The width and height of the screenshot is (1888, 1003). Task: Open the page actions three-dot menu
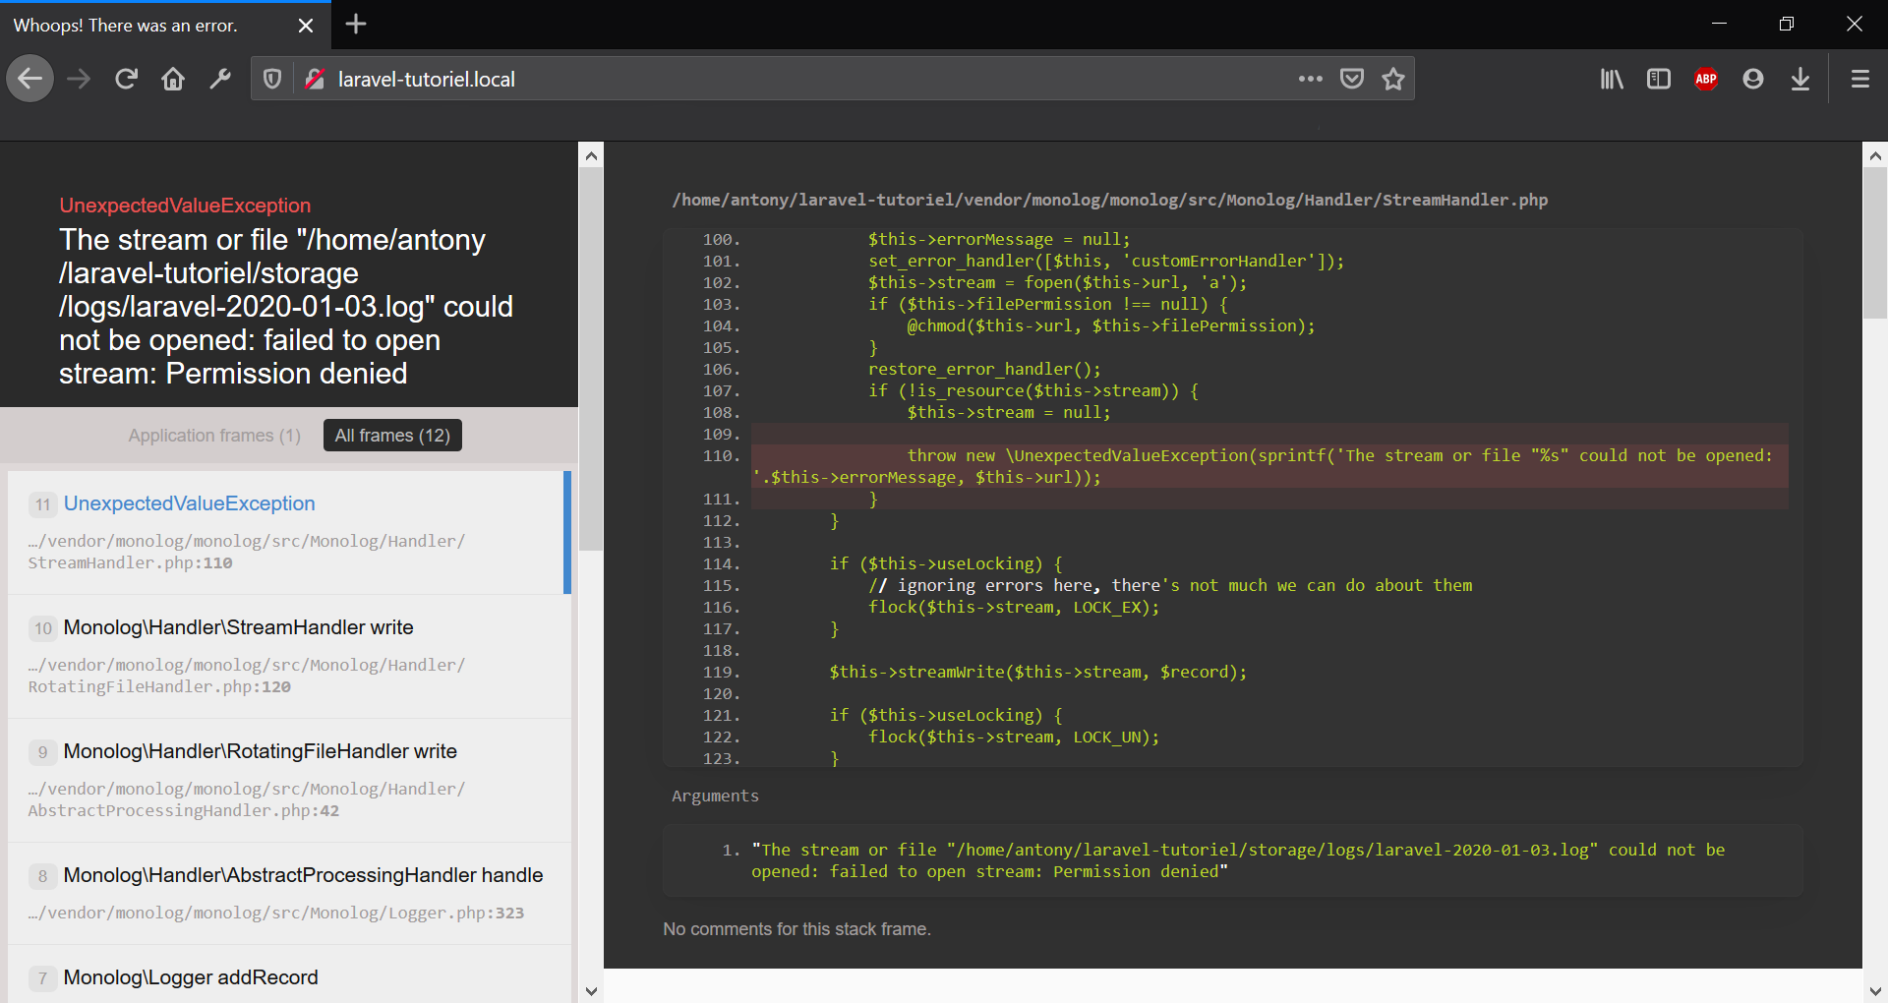coord(1310,79)
